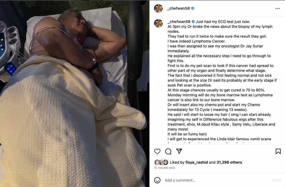
Task: Click the caption text about Lymphoma Cancer
Action: (x=196, y=41)
